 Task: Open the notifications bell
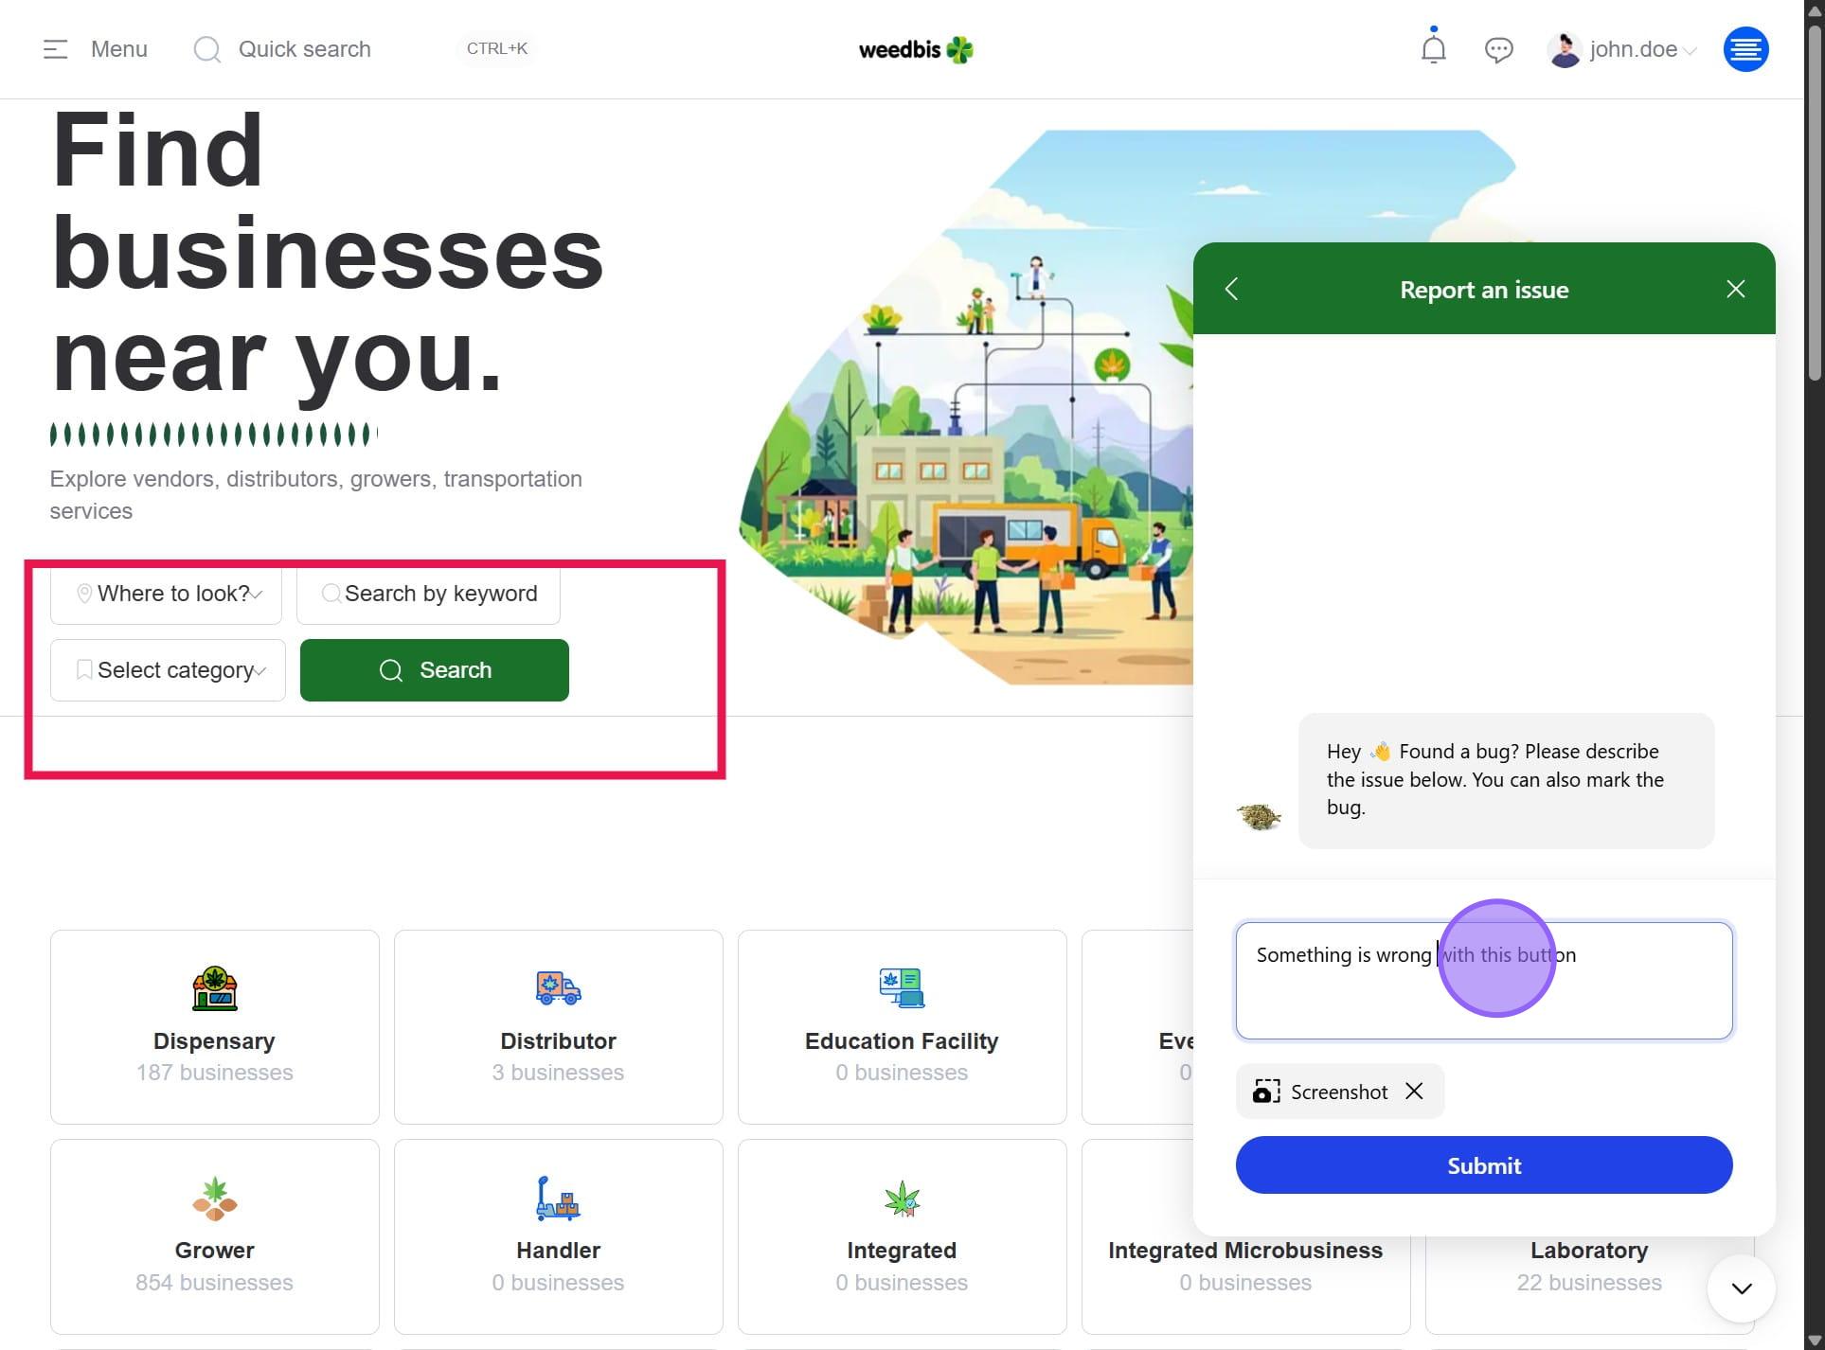tap(1433, 48)
